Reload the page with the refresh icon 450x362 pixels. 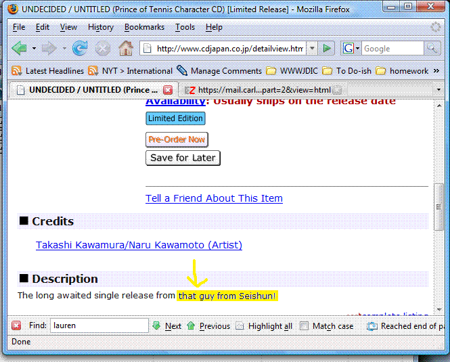click(80, 49)
